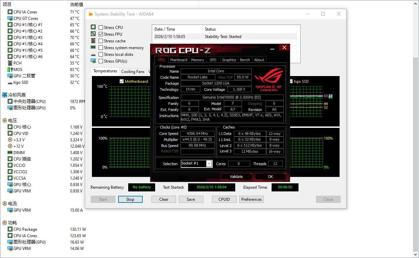Open Preferences in System Stability Test
The image size is (419, 258).
pos(251,199)
